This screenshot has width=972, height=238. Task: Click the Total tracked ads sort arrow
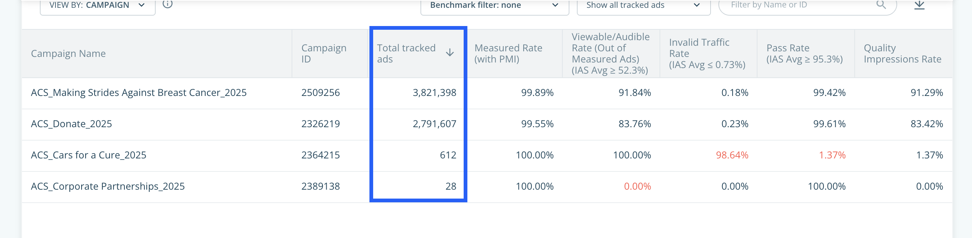pyautogui.click(x=450, y=53)
